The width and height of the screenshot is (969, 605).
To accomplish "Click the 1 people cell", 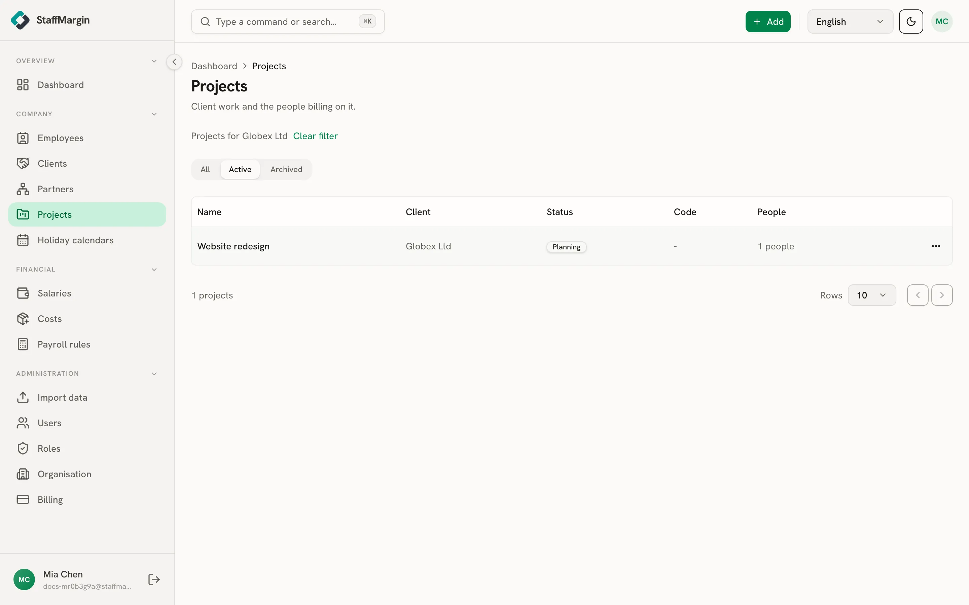I will (776, 246).
